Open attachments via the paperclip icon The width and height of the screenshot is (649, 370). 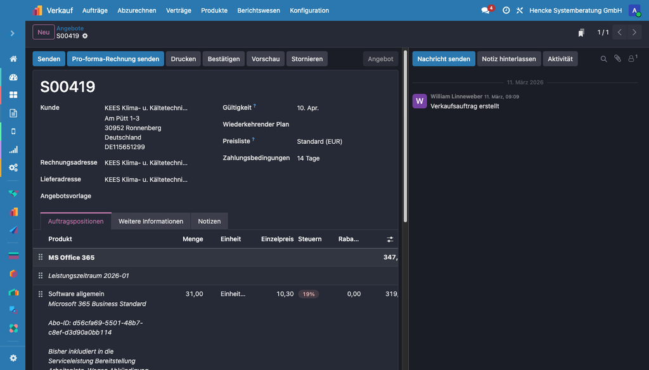click(x=617, y=59)
